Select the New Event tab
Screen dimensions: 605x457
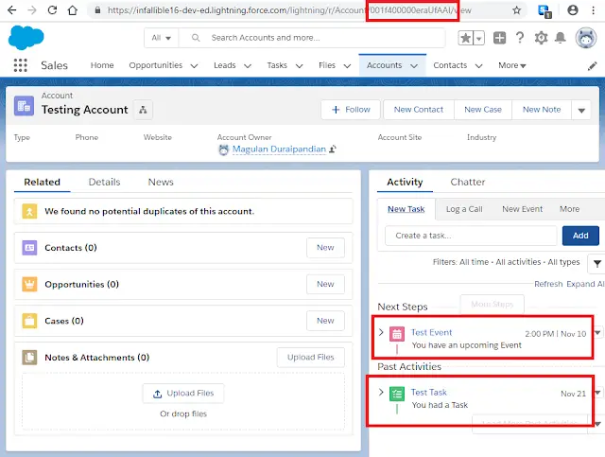[522, 209]
